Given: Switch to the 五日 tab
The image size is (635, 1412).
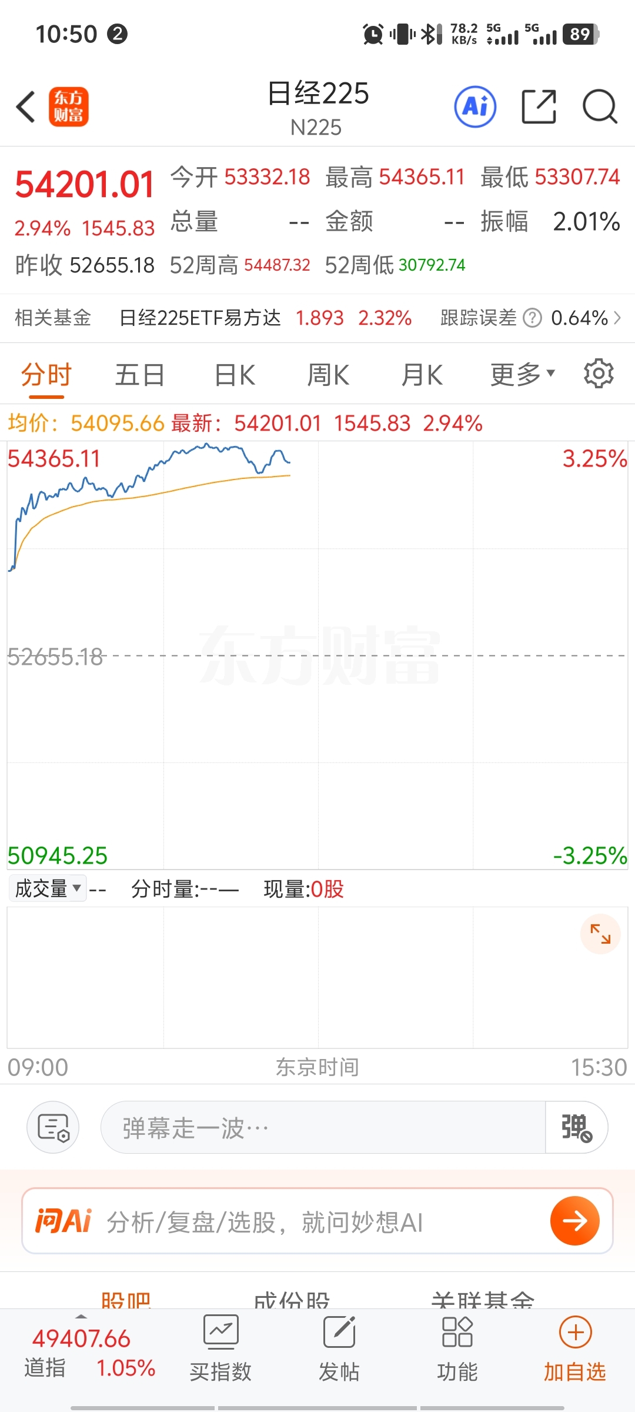Looking at the screenshot, I should point(139,375).
